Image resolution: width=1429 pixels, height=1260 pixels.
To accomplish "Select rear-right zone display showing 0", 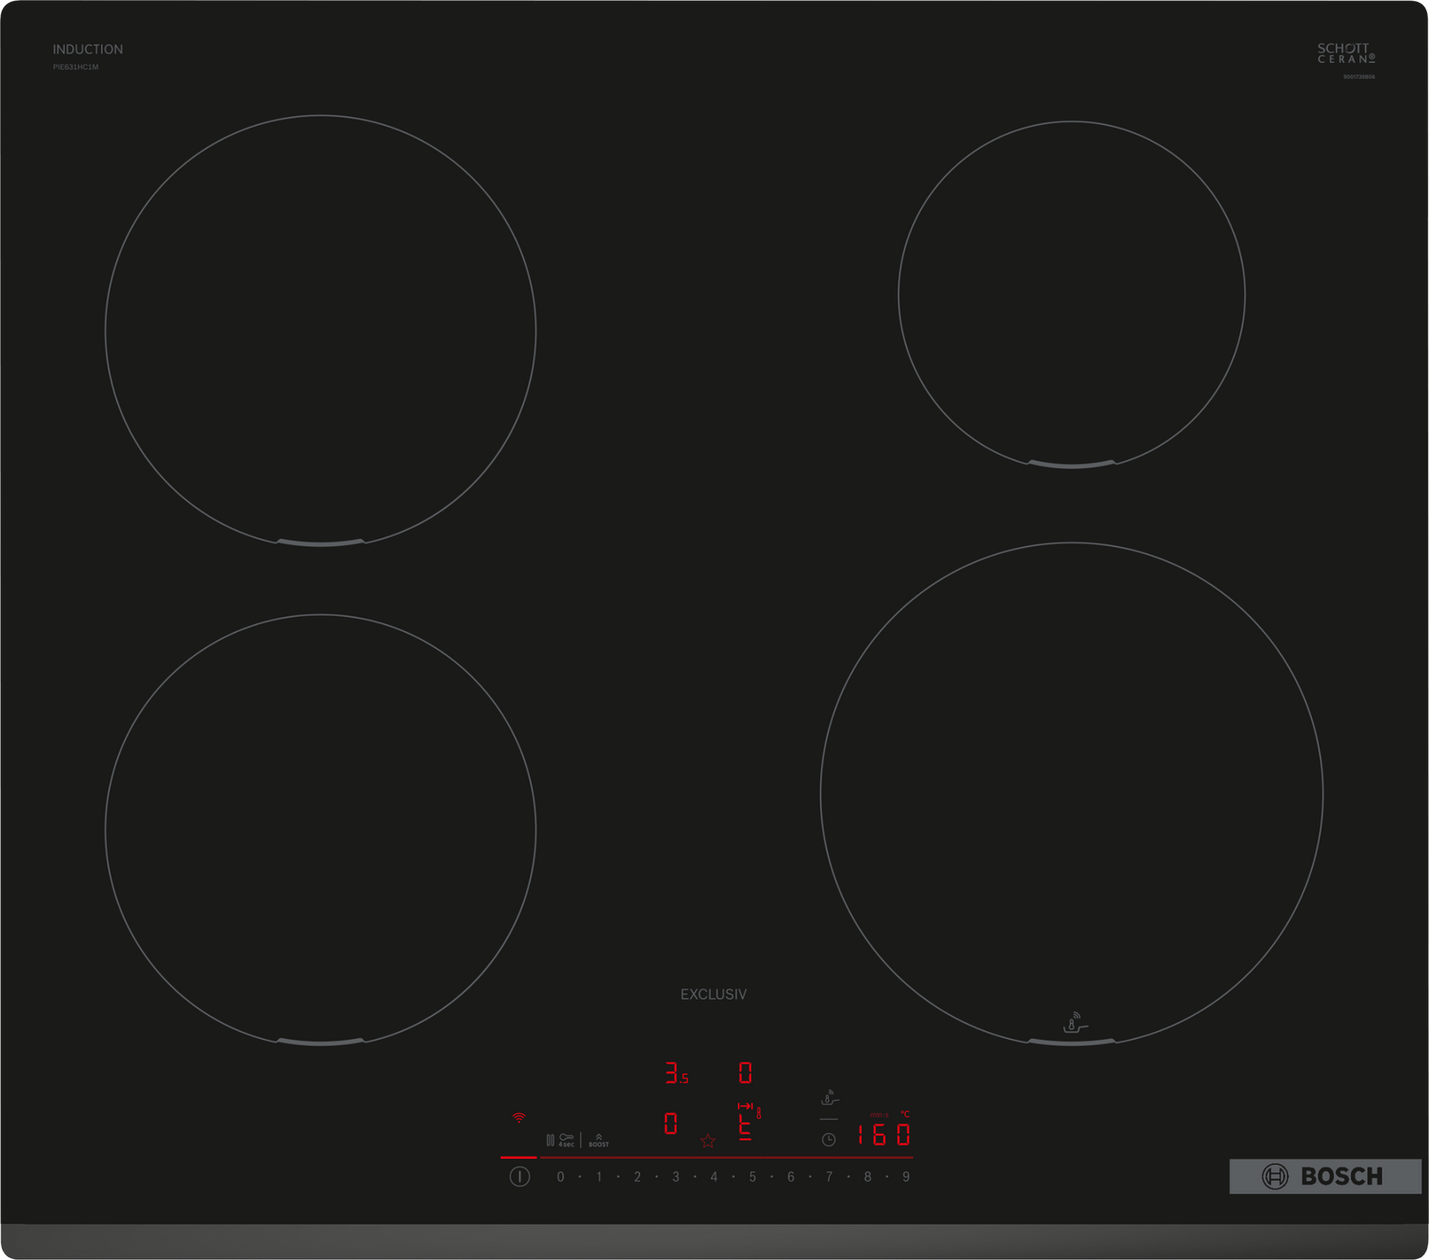I will click(745, 1073).
